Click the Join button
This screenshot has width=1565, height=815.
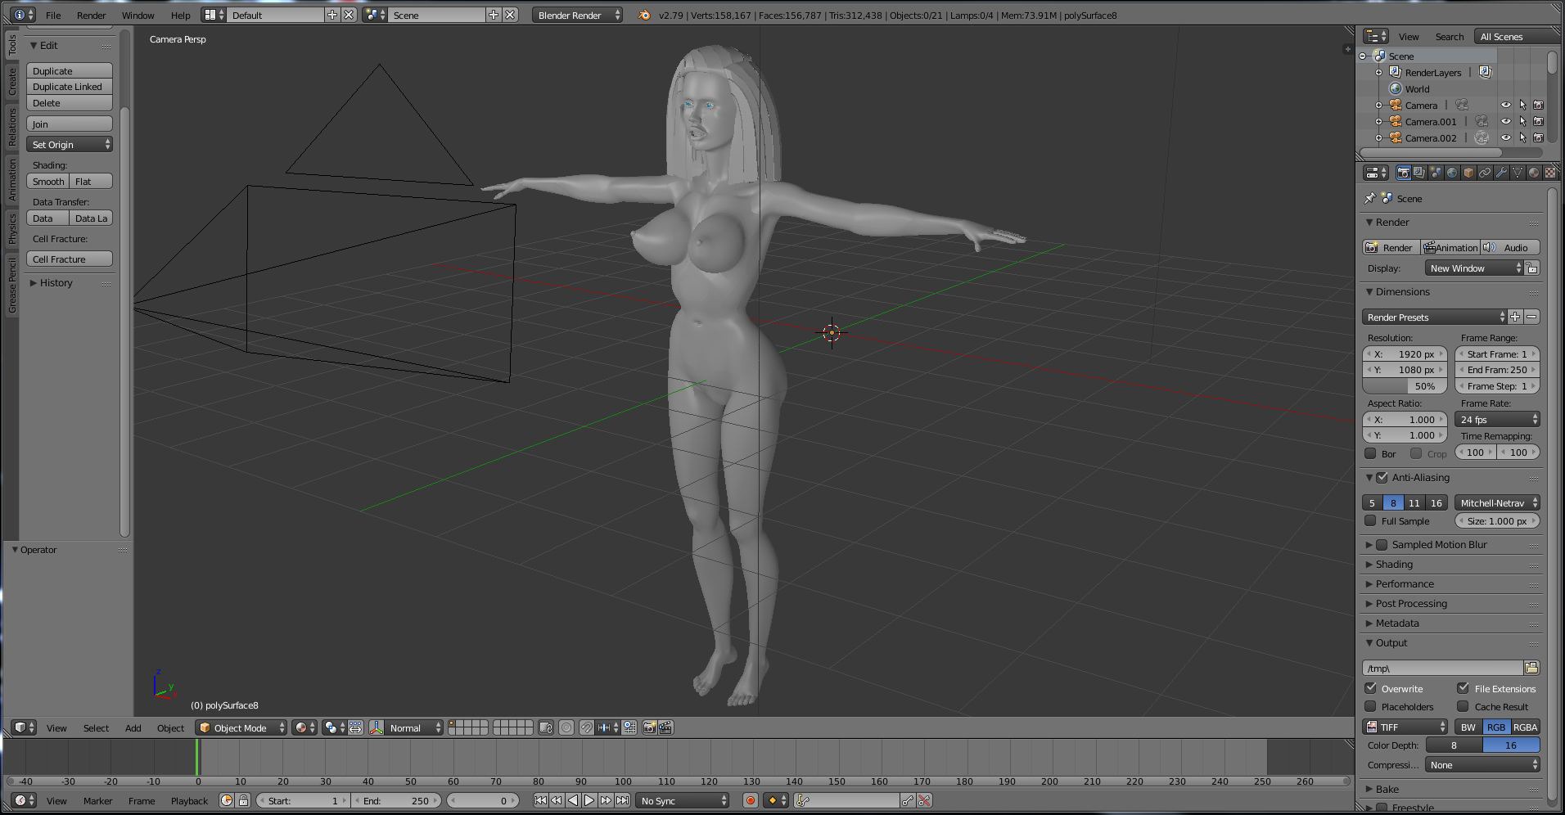click(70, 124)
